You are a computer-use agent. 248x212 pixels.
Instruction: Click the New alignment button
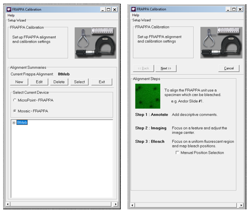19,82
